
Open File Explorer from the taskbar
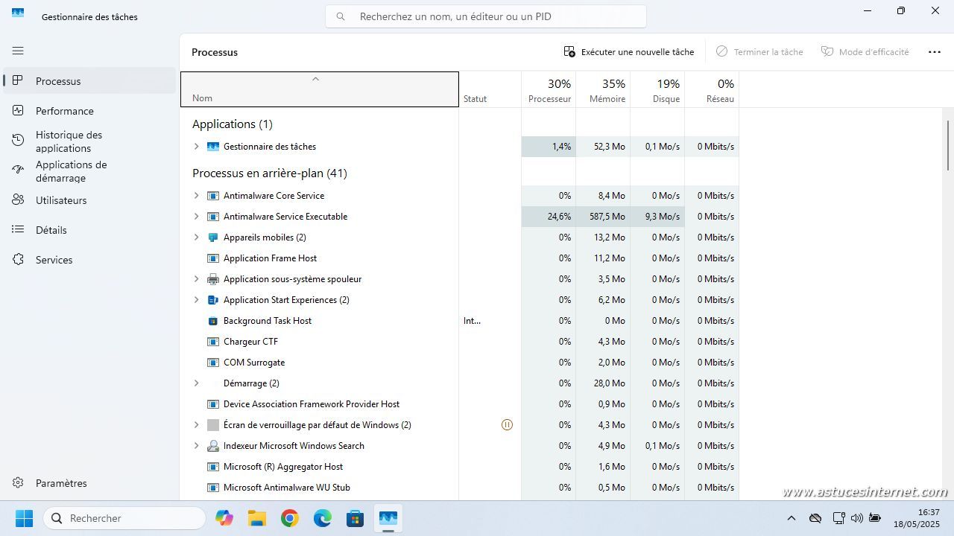pyautogui.click(x=257, y=518)
